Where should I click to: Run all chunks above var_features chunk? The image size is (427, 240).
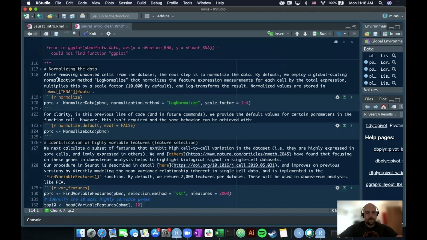(344, 188)
